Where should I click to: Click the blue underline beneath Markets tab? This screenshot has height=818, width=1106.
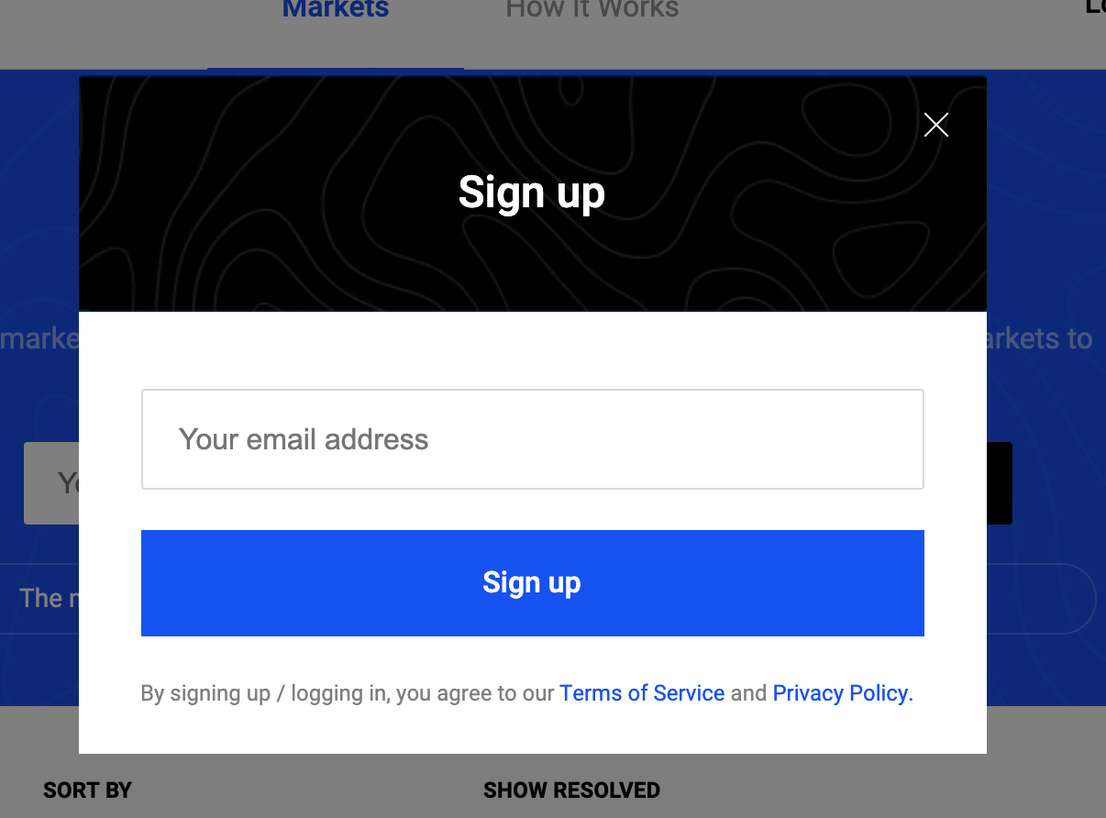tap(336, 69)
